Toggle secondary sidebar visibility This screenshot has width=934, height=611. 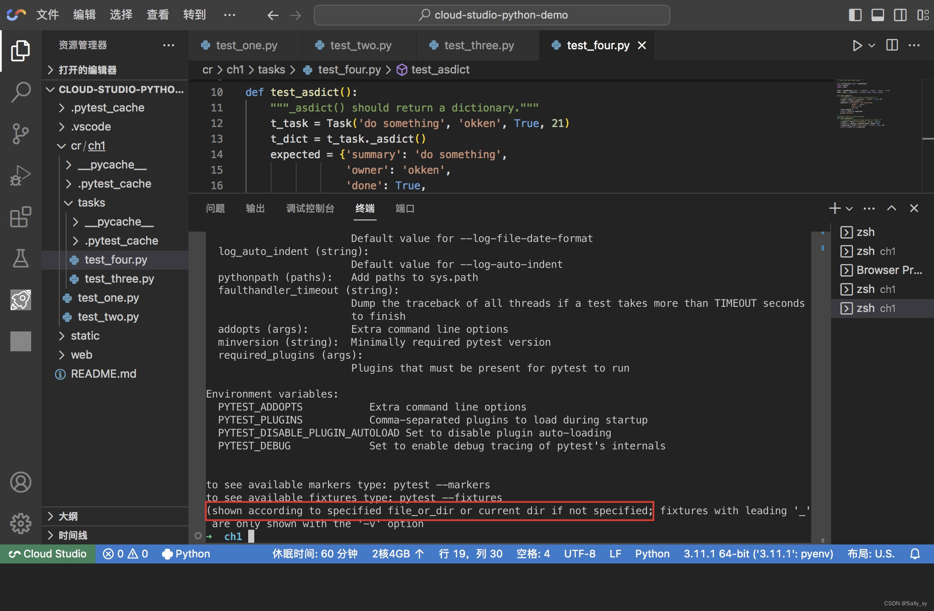[900, 15]
